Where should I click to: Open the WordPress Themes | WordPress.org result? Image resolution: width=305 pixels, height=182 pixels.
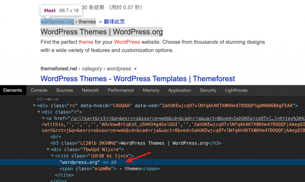coord(102,32)
